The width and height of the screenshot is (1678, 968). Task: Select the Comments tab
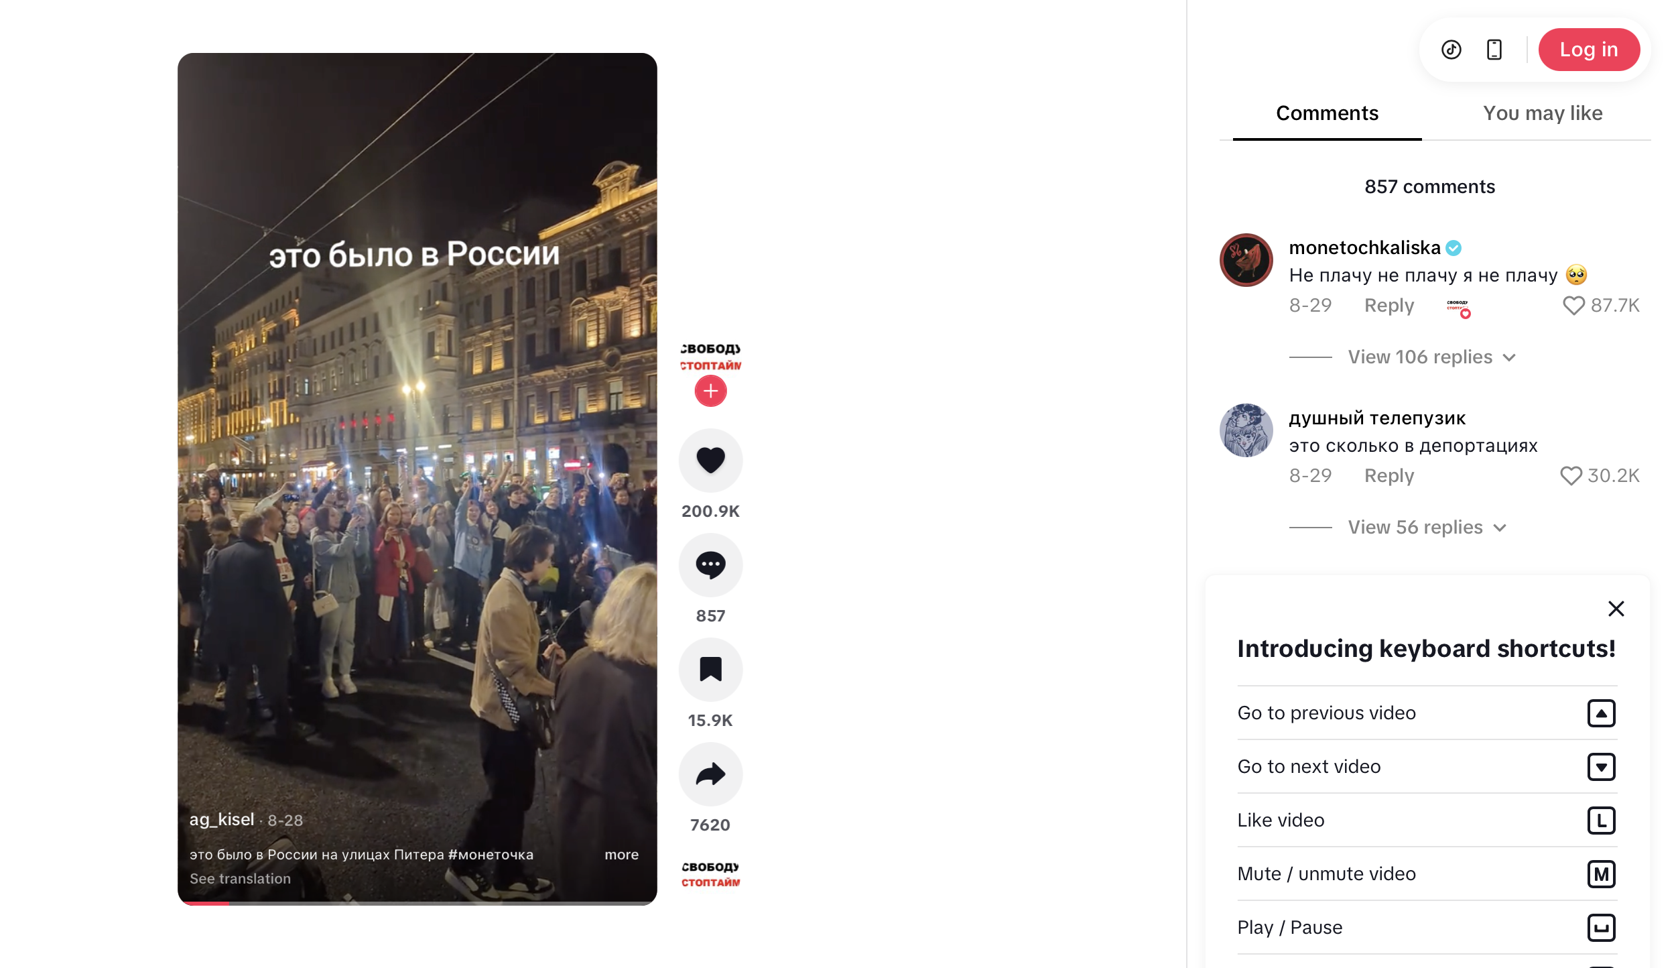pyautogui.click(x=1326, y=113)
